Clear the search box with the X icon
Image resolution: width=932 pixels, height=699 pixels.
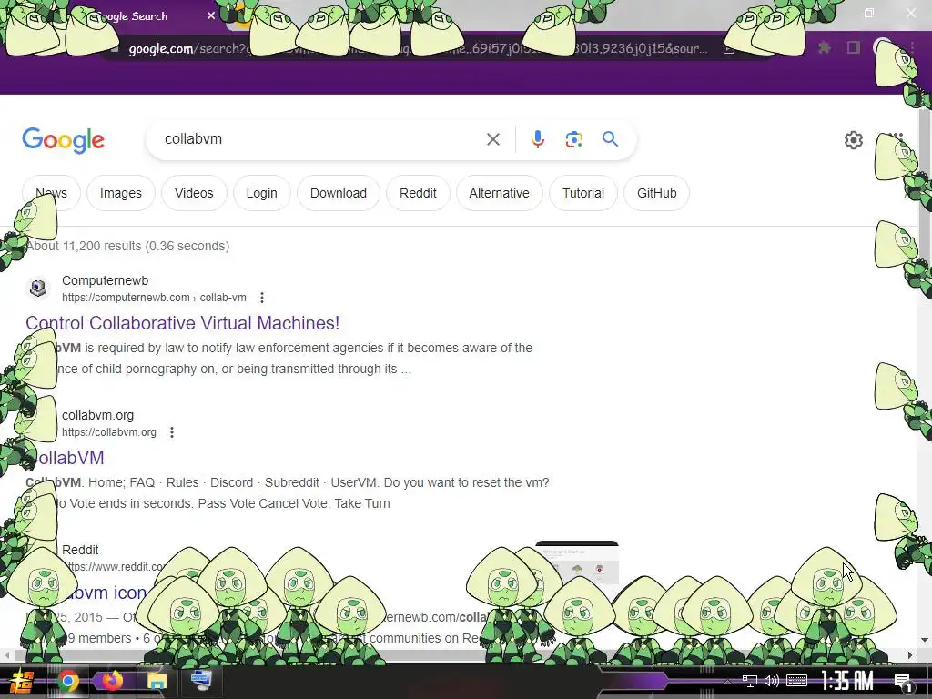[x=492, y=139]
